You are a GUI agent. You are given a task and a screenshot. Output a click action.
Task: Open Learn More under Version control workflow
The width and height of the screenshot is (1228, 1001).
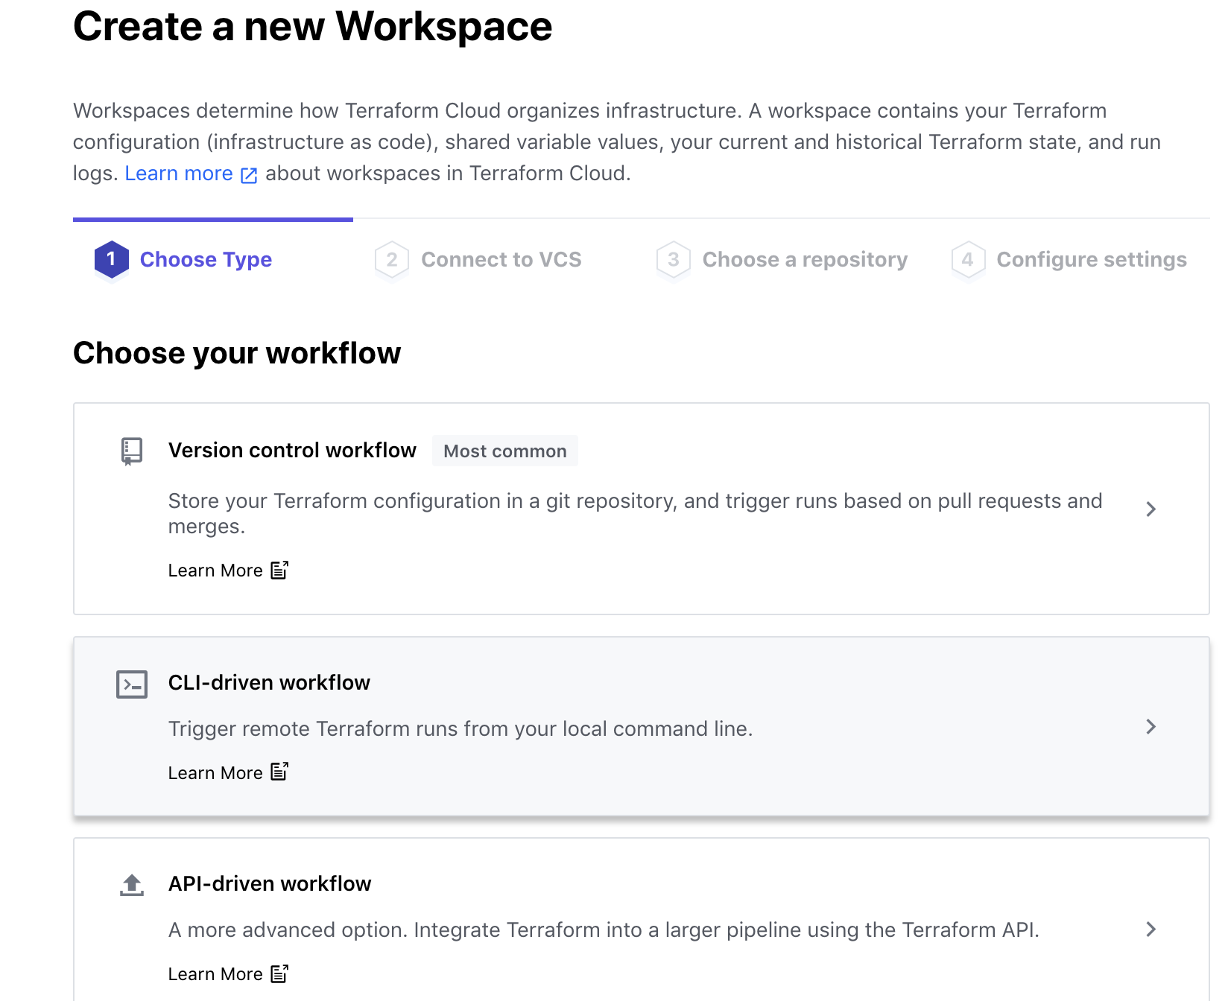(215, 571)
